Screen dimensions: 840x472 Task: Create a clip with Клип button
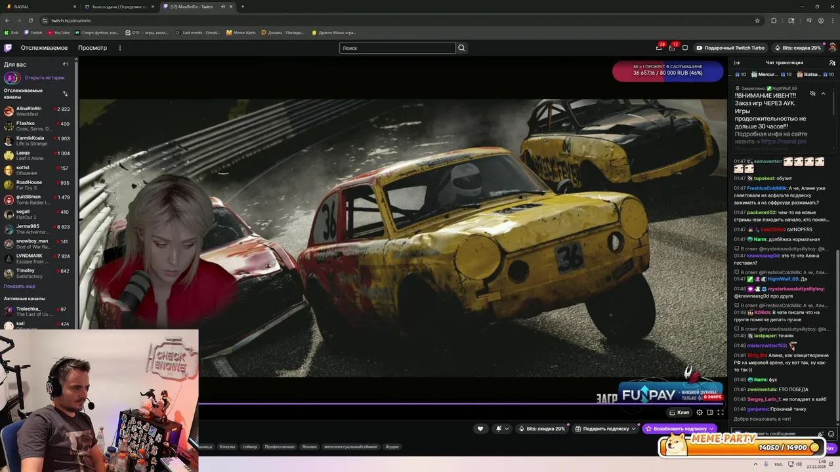679,412
